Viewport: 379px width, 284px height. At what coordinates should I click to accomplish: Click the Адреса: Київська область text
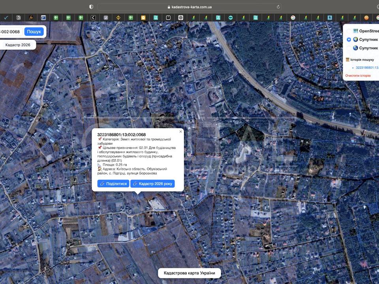133,171
